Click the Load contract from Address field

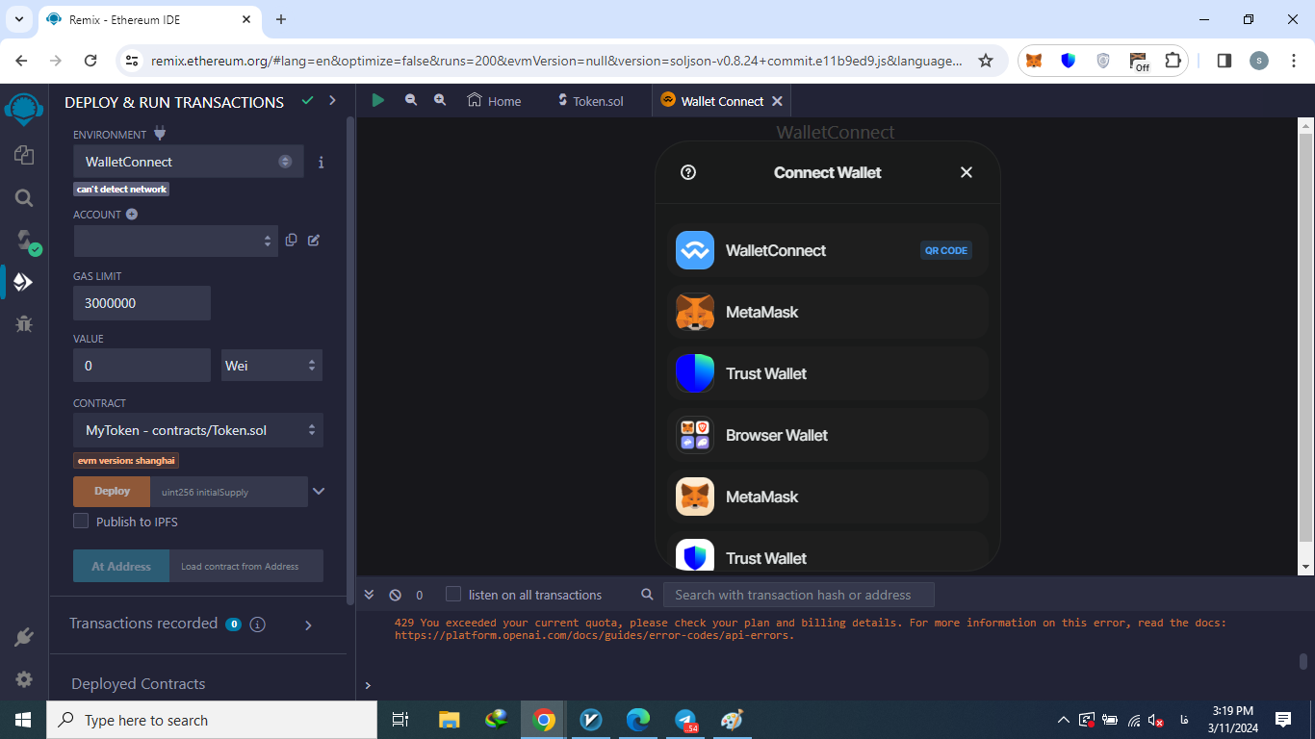(x=246, y=566)
